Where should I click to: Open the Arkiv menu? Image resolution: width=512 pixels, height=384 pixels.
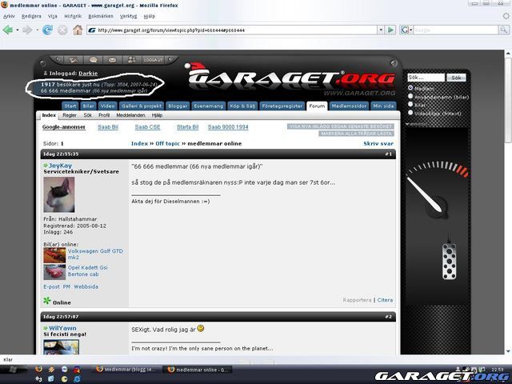pyautogui.click(x=9, y=16)
